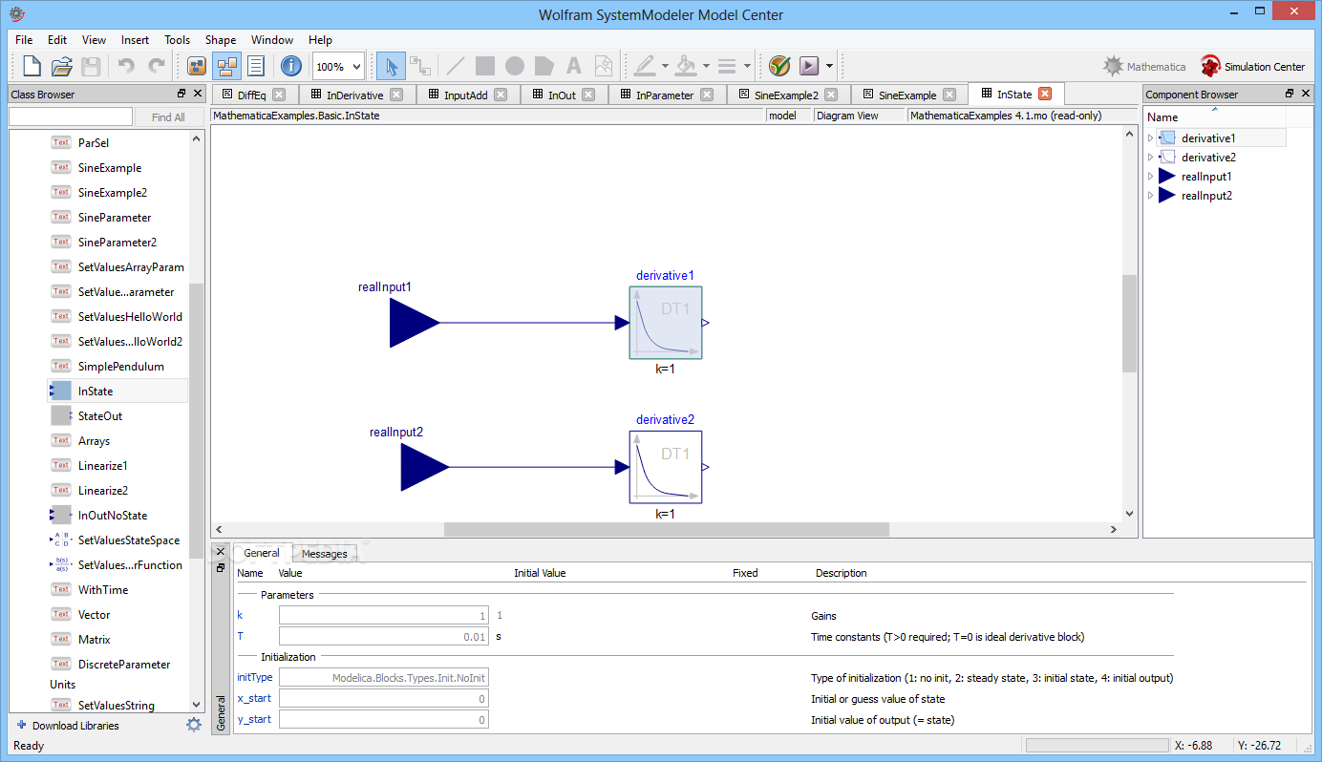Select the Polygon shape tool
The width and height of the screenshot is (1322, 762).
(544, 66)
